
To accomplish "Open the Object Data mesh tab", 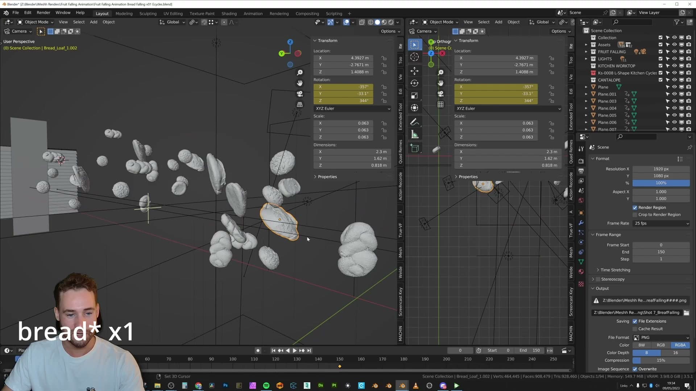I will 581,262.
